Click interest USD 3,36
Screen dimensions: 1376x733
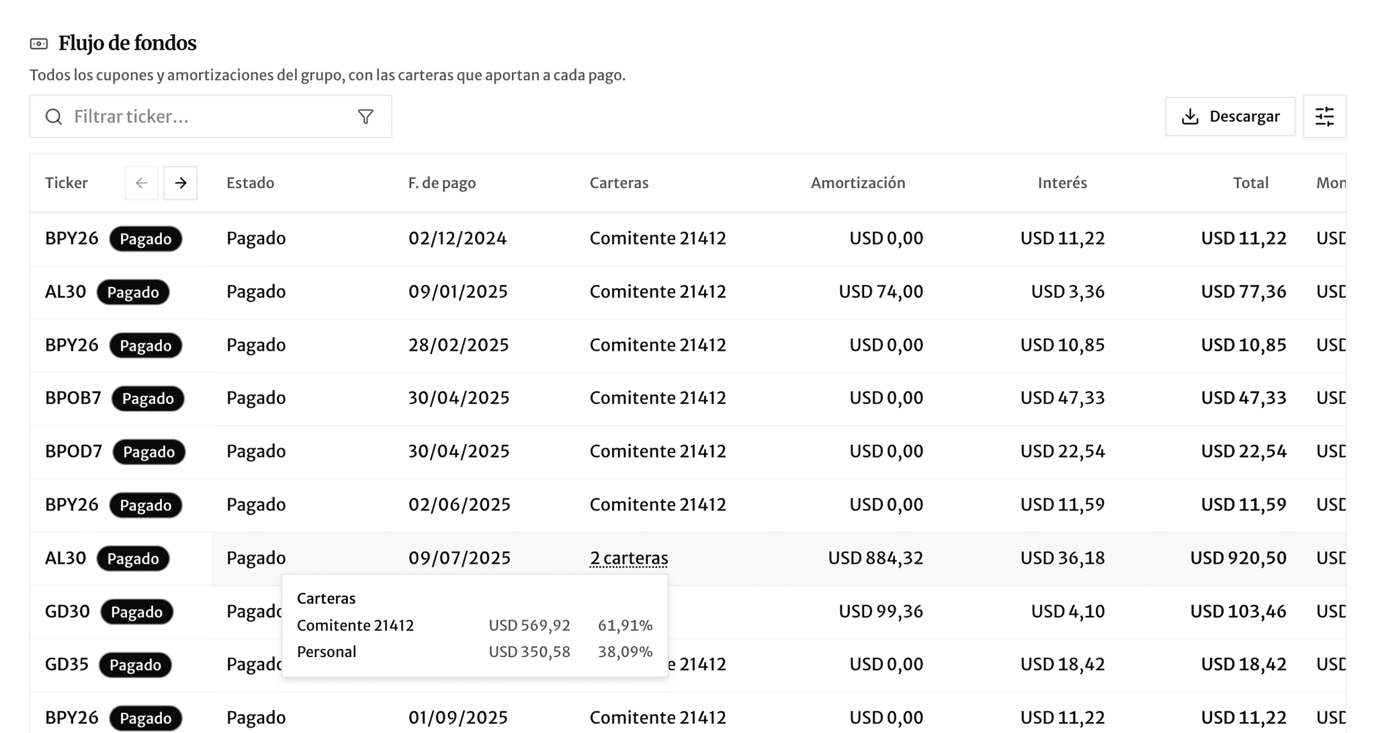(1068, 292)
